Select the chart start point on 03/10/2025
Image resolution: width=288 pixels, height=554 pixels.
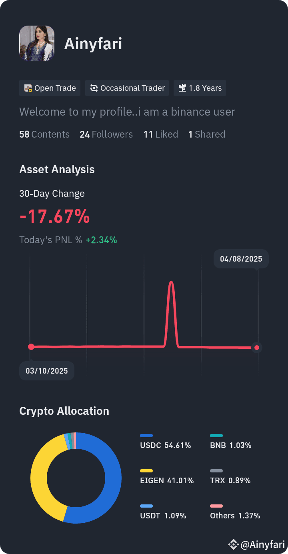(x=31, y=347)
